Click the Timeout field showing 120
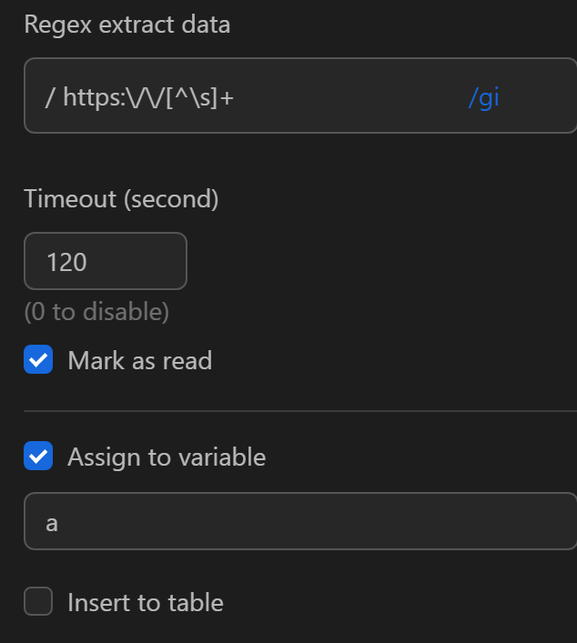This screenshot has height=643, width=577. [105, 262]
